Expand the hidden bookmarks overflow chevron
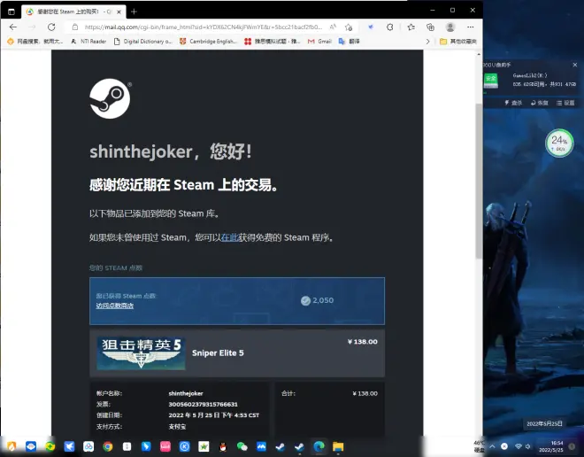This screenshot has height=457, width=584. (427, 42)
